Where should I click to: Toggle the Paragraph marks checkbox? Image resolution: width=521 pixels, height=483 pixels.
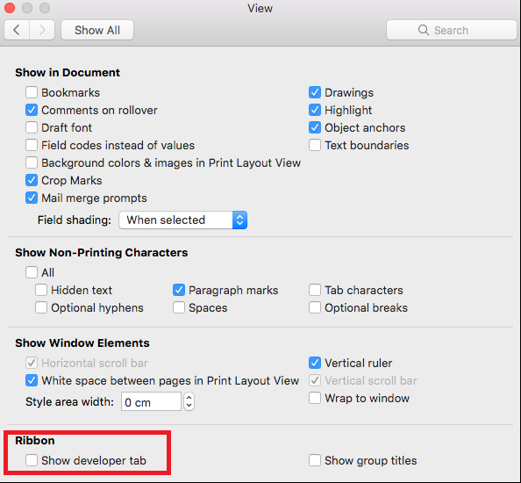[179, 290]
